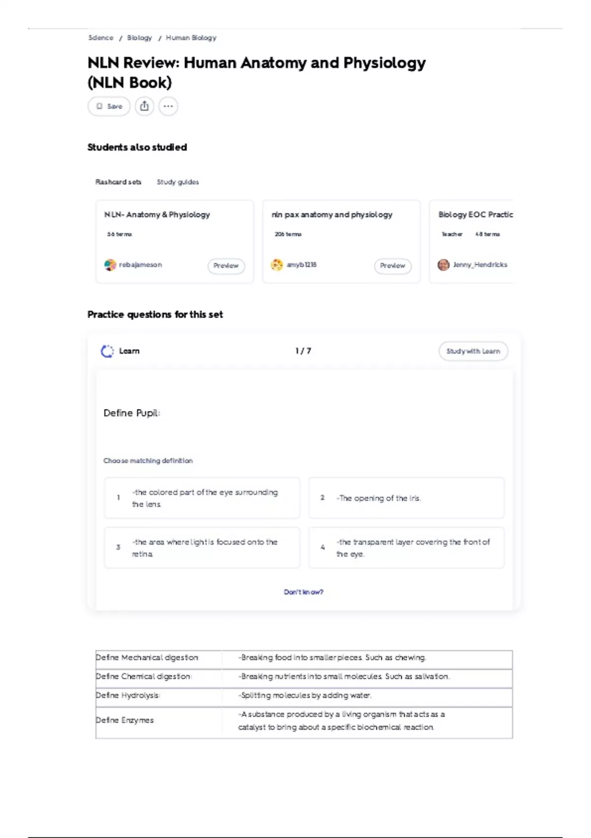Viewport: 591px width, 838px height.
Task: Click the share icon button
Action: [x=144, y=106]
